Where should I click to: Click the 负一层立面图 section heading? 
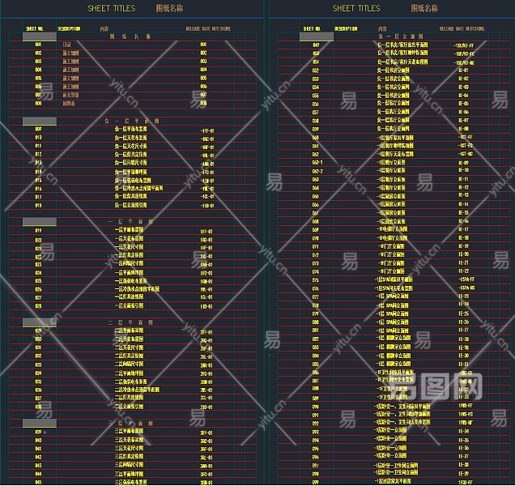tap(402, 36)
